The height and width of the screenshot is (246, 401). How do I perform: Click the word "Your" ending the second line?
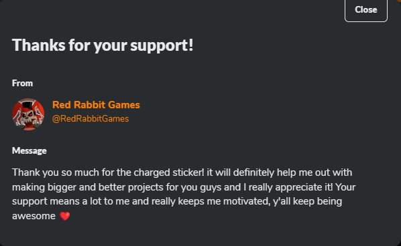pyautogui.click(x=345, y=187)
